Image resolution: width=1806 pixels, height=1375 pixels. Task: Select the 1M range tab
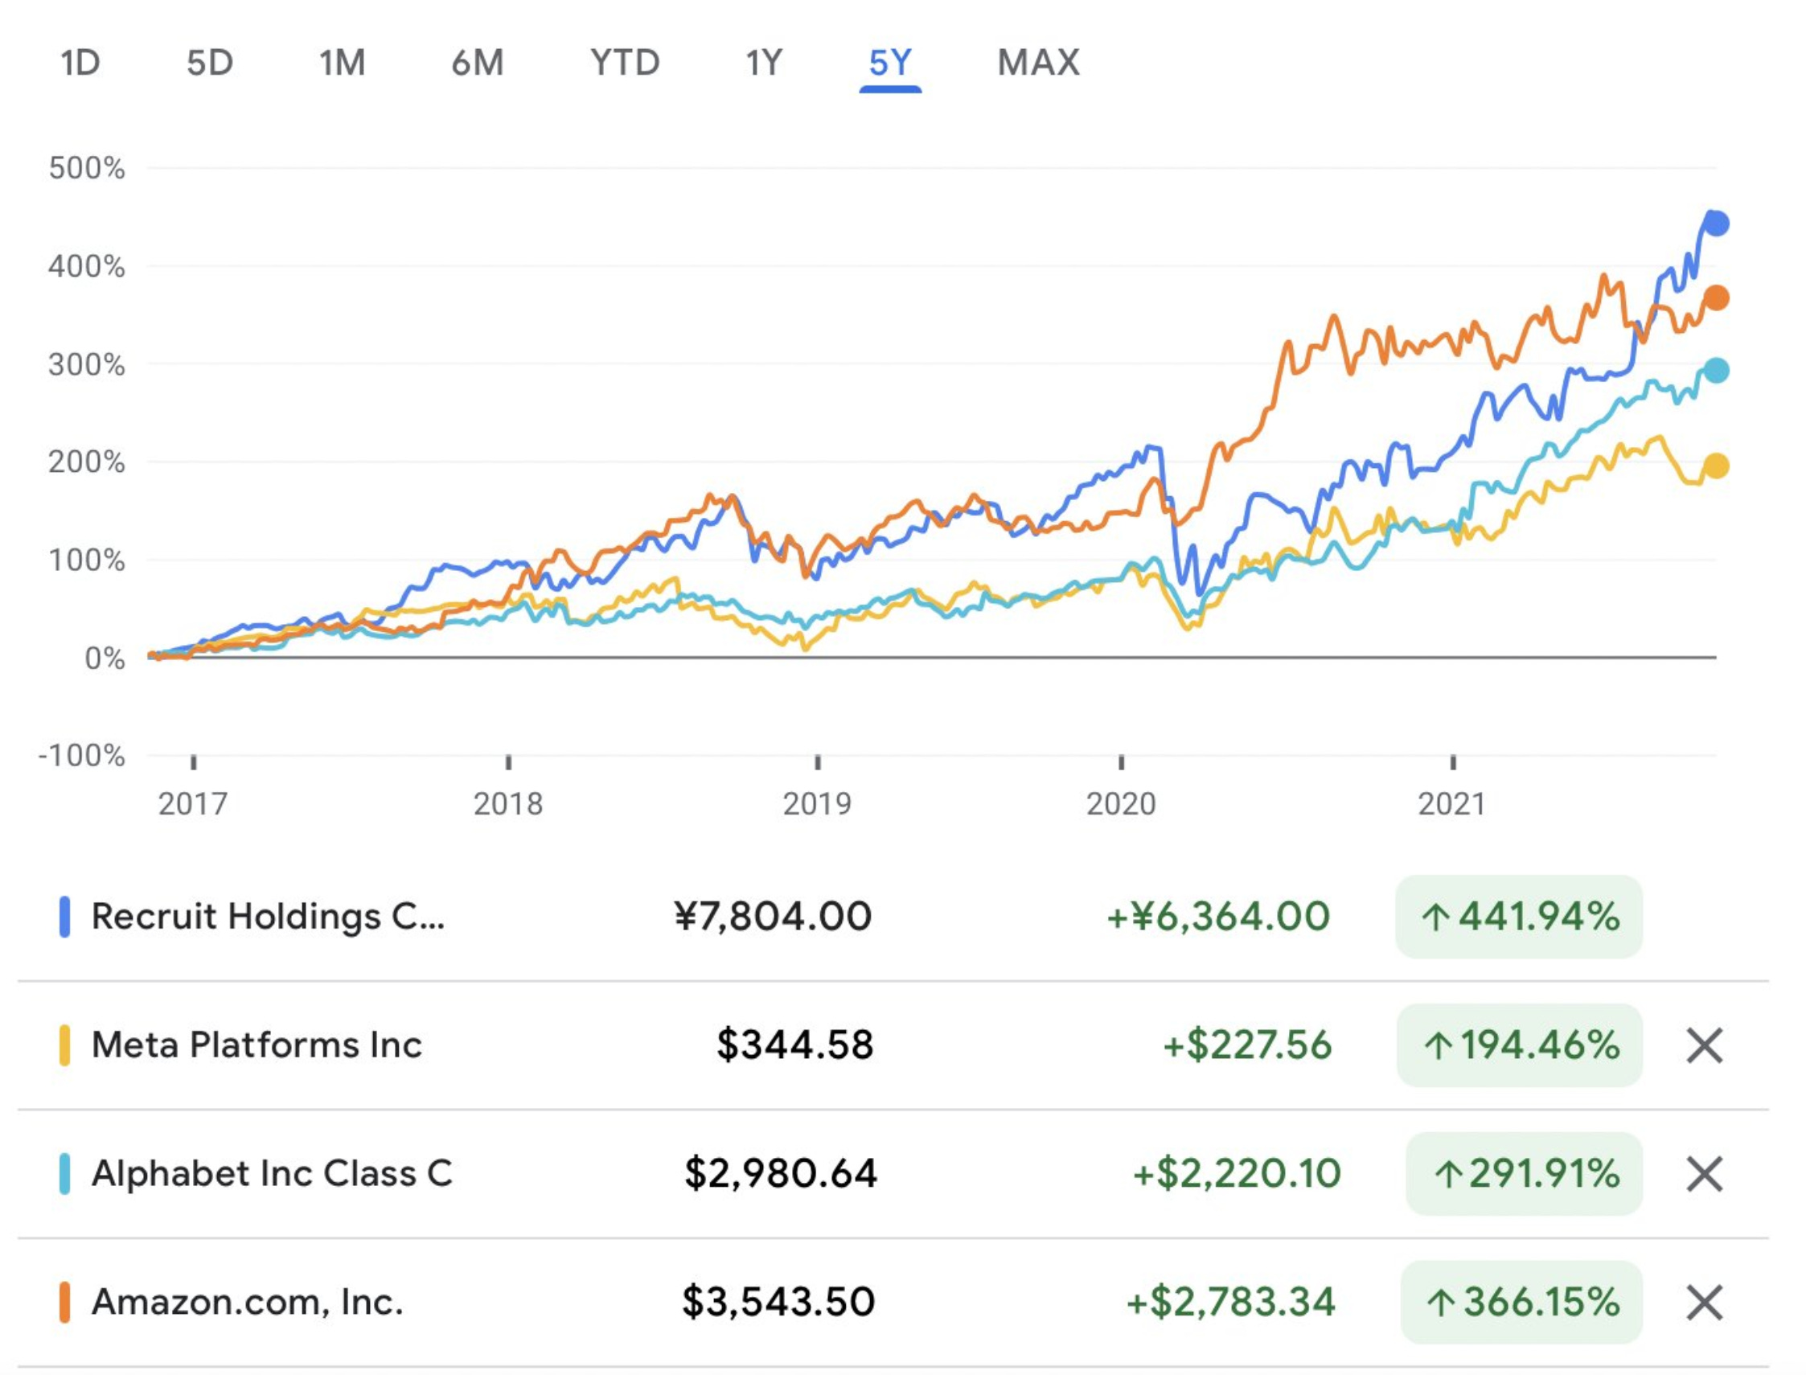coord(342,63)
